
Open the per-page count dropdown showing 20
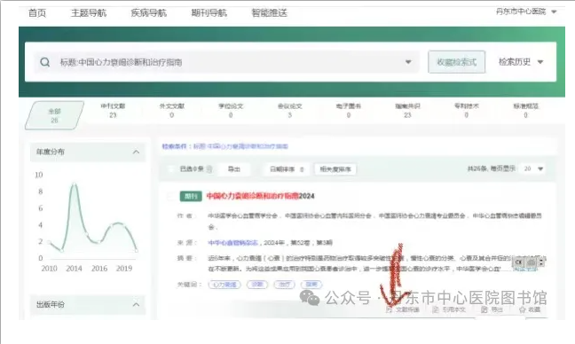tap(533, 168)
